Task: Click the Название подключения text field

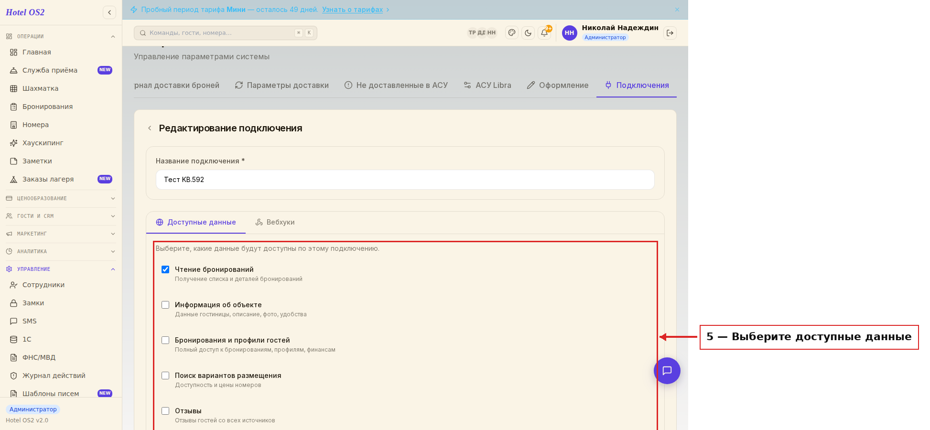Action: tap(405, 180)
